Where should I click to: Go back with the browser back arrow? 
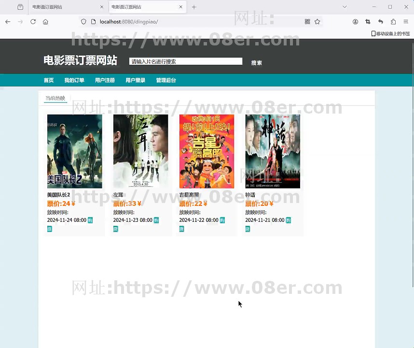click(x=8, y=22)
